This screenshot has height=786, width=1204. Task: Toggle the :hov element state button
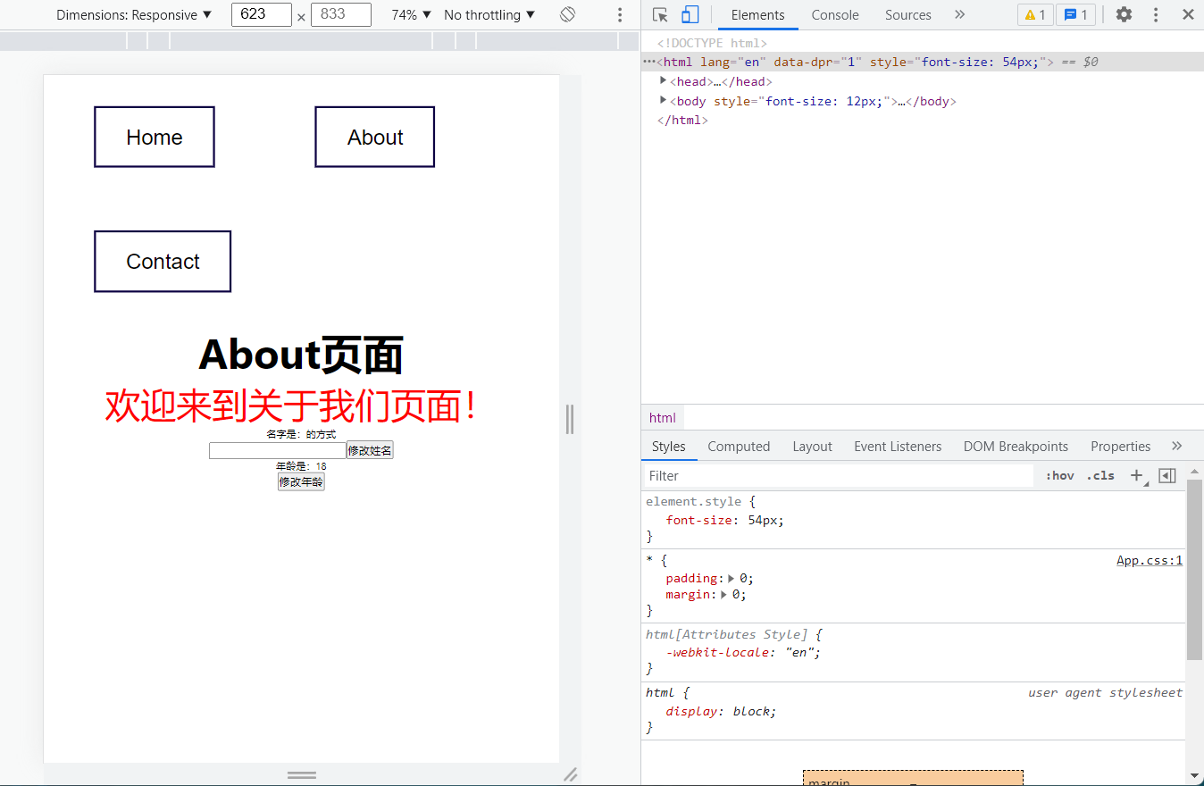tap(1059, 476)
